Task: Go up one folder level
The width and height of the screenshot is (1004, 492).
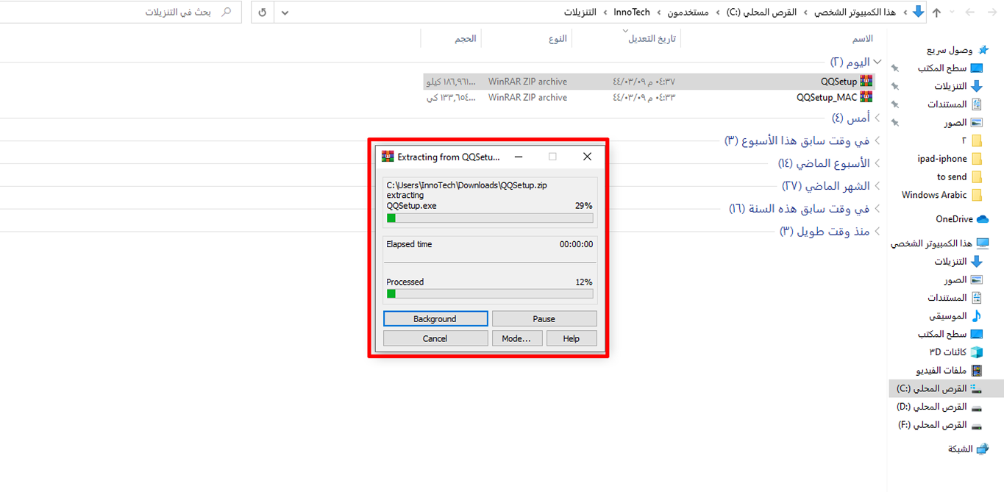Action: tap(936, 13)
